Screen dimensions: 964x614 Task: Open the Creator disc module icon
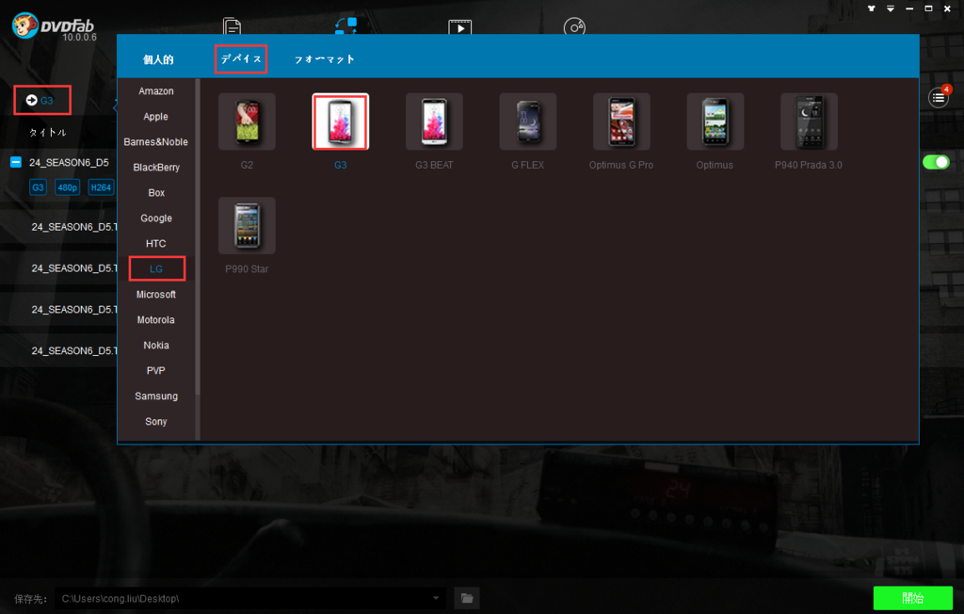tap(574, 26)
